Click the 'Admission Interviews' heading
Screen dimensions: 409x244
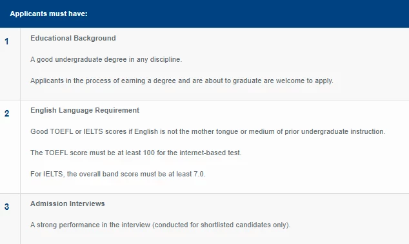(68, 203)
